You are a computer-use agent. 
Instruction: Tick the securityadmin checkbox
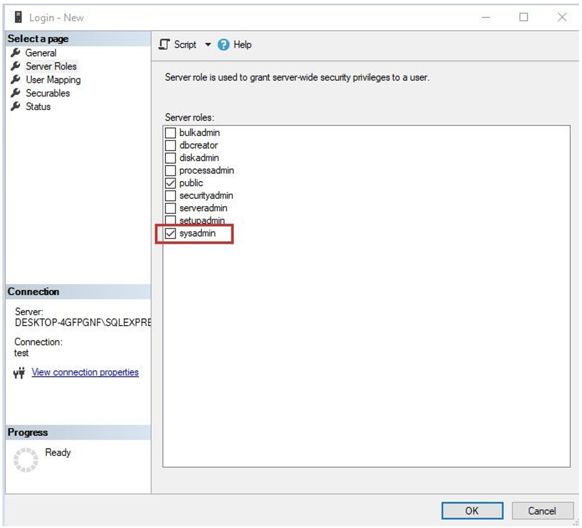click(x=170, y=195)
